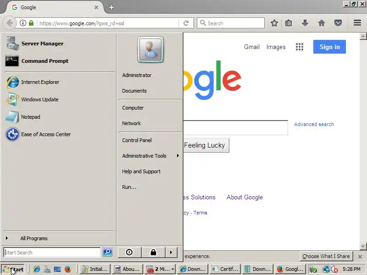Open Help and Support
The image size is (367, 275).
[x=141, y=171]
